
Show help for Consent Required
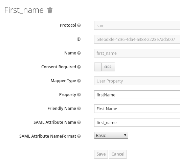tap(79, 67)
